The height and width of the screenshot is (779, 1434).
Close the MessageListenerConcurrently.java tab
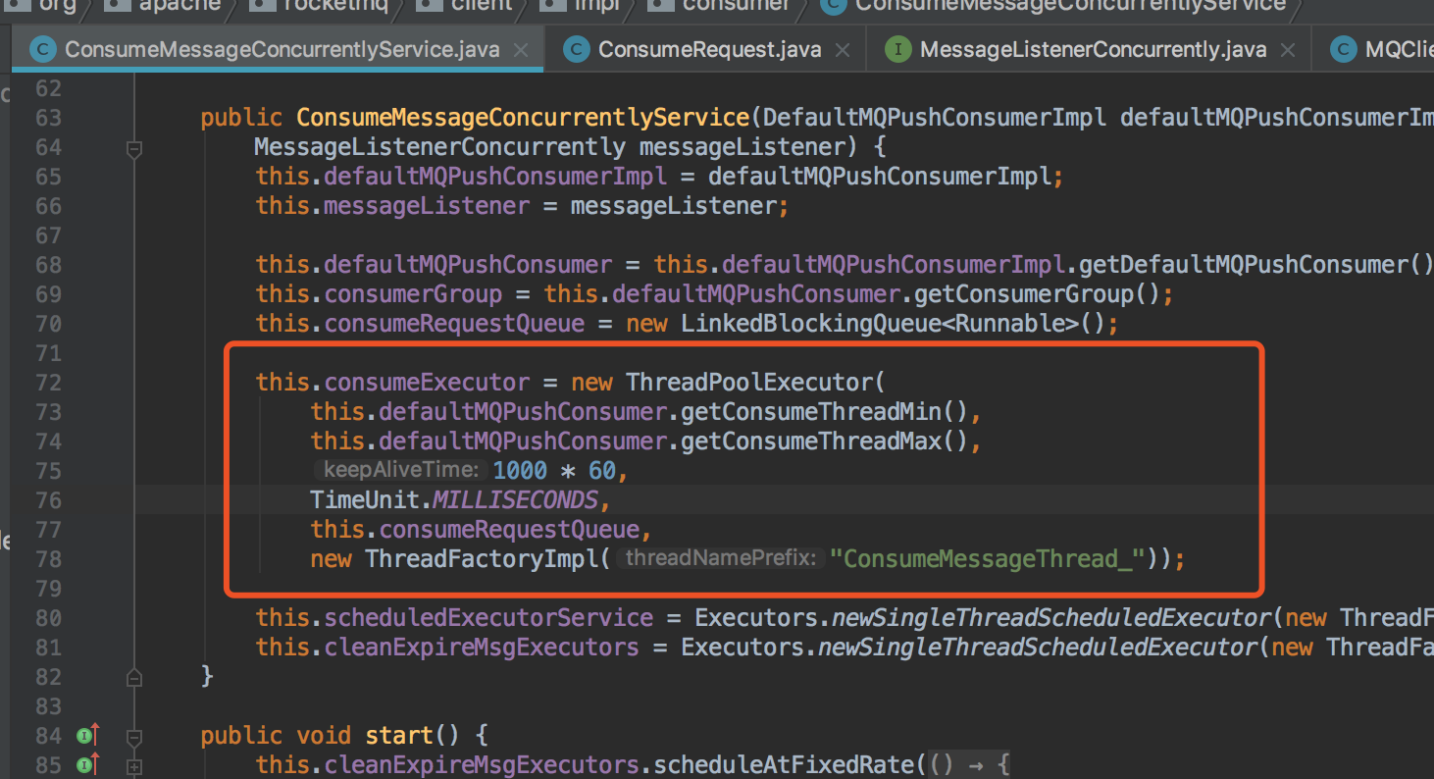[1289, 50]
